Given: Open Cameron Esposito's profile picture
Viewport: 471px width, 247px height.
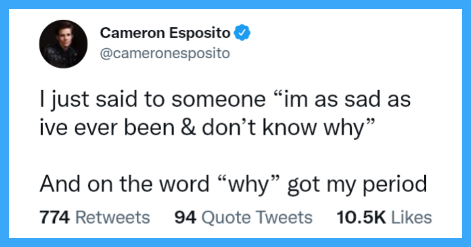Looking at the screenshot, I should point(63,44).
